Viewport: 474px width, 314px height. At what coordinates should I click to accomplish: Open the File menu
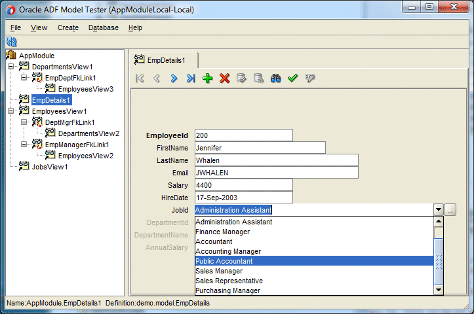(x=16, y=27)
